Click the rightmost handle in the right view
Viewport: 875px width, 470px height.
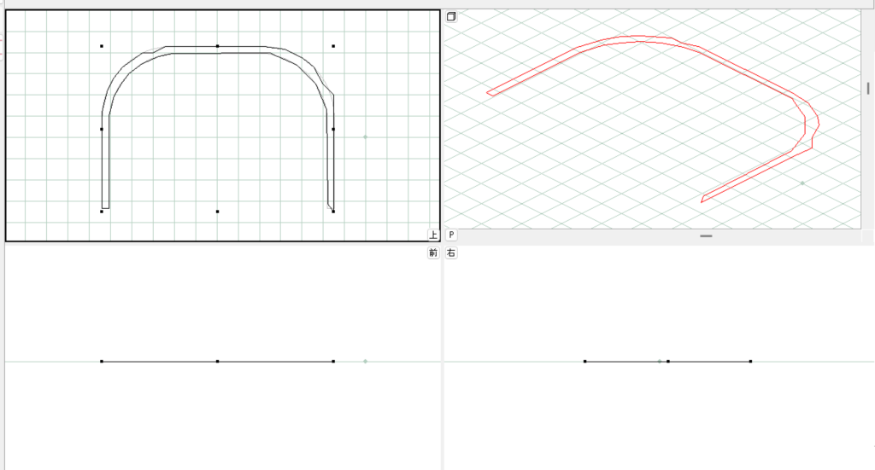750,362
